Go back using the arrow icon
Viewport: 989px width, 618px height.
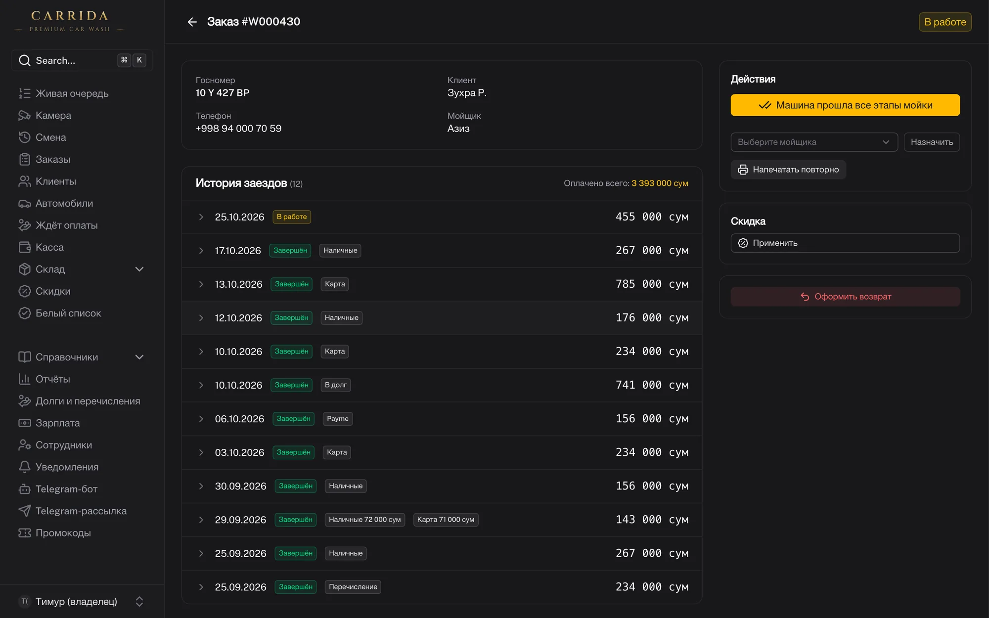tap(192, 22)
